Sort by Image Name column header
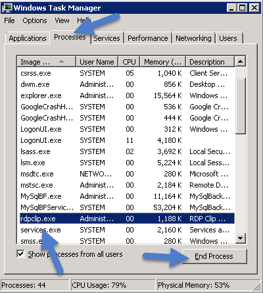 47,62
